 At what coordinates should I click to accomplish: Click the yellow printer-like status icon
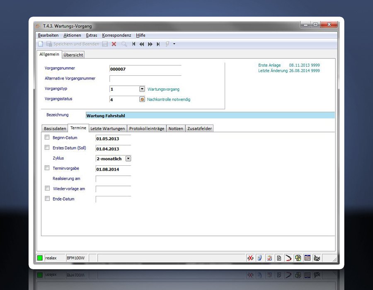298,258
